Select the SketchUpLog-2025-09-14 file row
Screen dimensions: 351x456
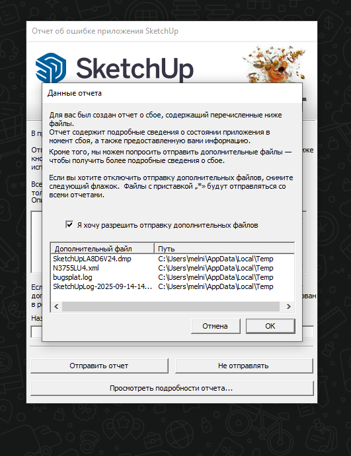(x=173, y=287)
